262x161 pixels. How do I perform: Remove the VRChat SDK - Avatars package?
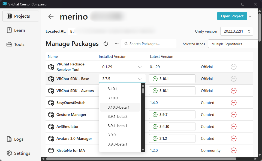[x=233, y=91]
